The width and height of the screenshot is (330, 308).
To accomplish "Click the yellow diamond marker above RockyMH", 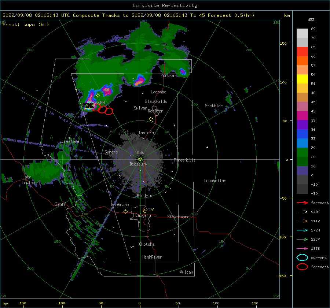I will pyautogui.click(x=98, y=96).
